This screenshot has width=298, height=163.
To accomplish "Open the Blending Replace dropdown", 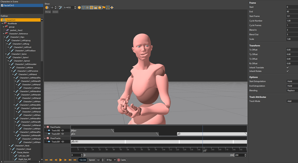I will (x=292, y=91).
